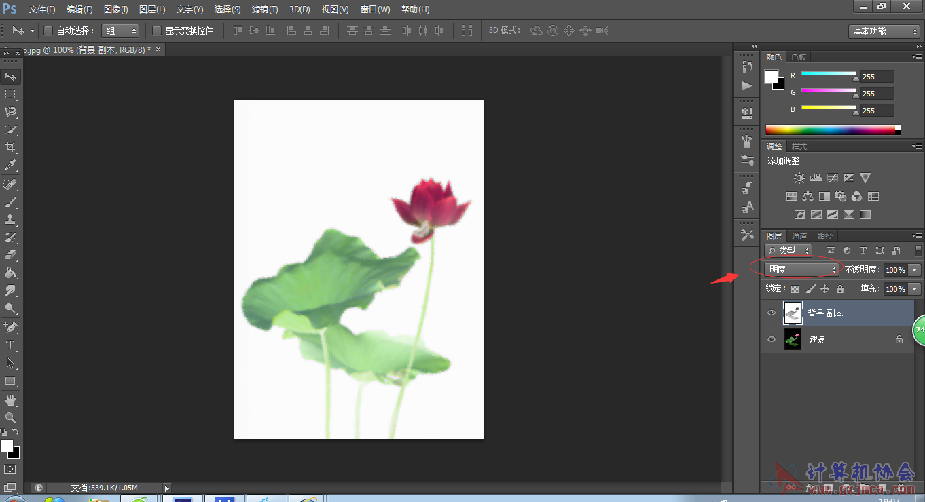Screen dimensions: 925x502
Task: Open the 滤镜(T) menu
Action: [x=265, y=9]
